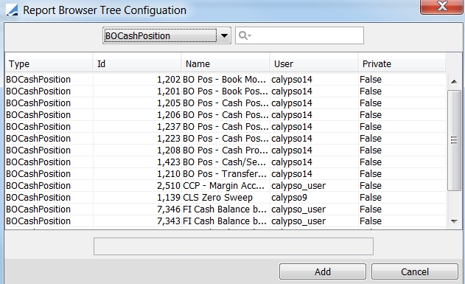Image resolution: width=465 pixels, height=284 pixels.
Task: Select BO Pos - Transfer... row name
Action: coord(225,174)
